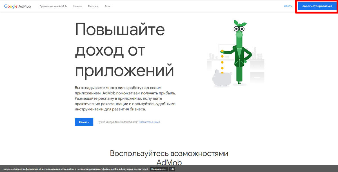Screen dimensions: 338x172
Task: Click the blue 'Начать' button
Action: coord(84,122)
